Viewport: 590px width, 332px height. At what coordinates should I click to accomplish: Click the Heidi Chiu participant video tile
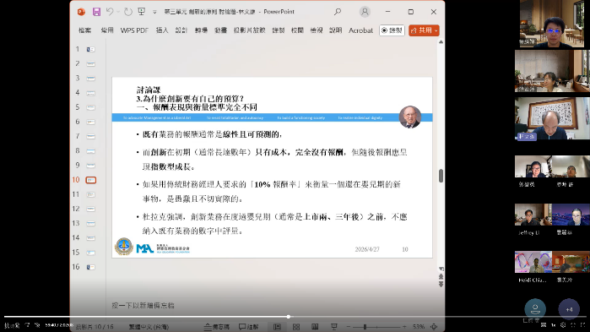point(533,262)
